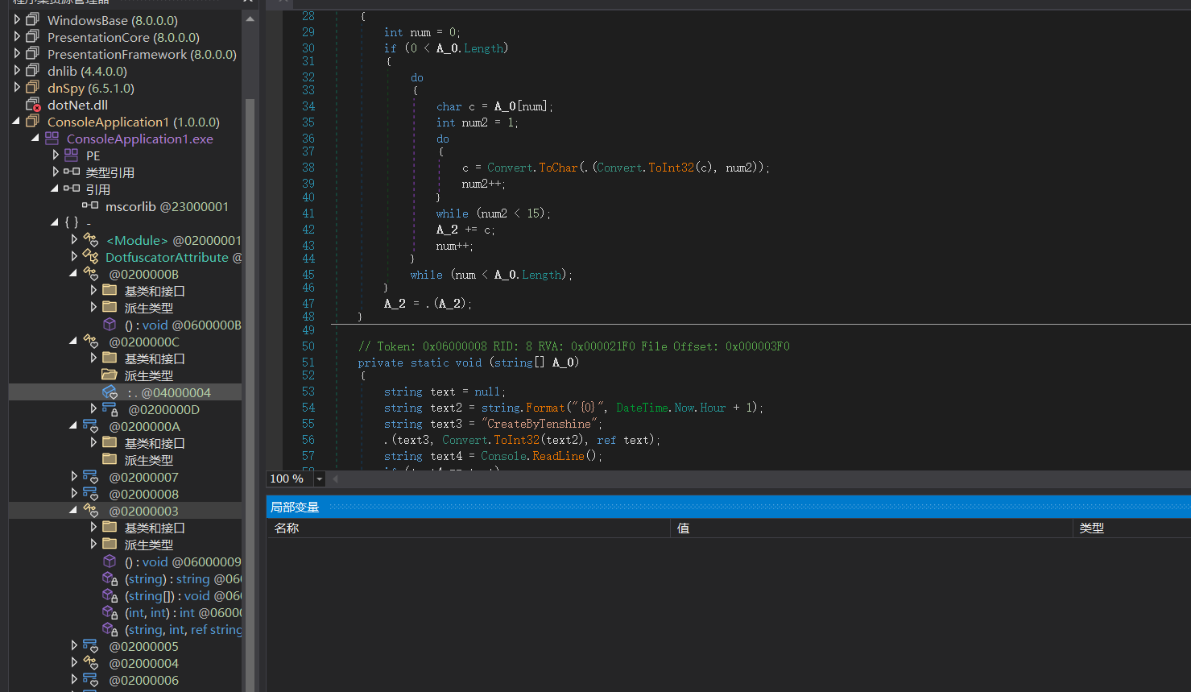
Task: Click the @0200000A type icon
Action: pos(91,426)
